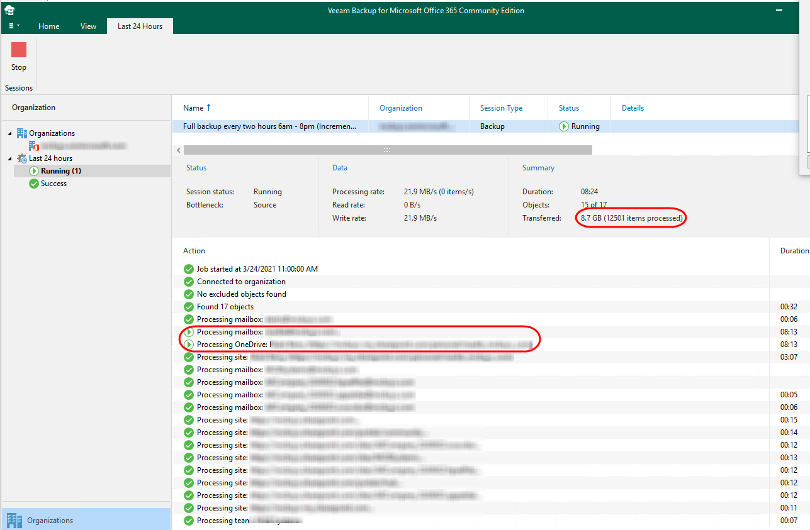Click the check icon beside Processing team entry
The width and height of the screenshot is (810, 530).
point(189,521)
